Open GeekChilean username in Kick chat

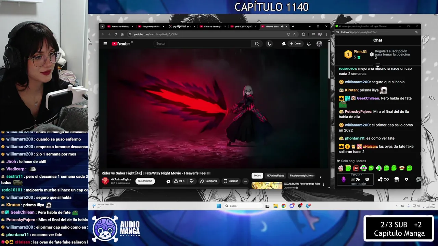click(x=368, y=98)
